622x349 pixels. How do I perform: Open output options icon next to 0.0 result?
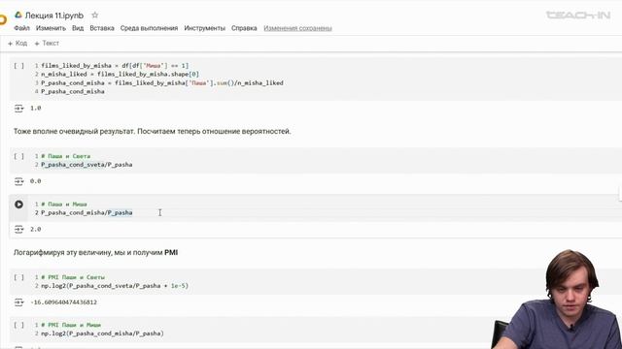point(18,181)
